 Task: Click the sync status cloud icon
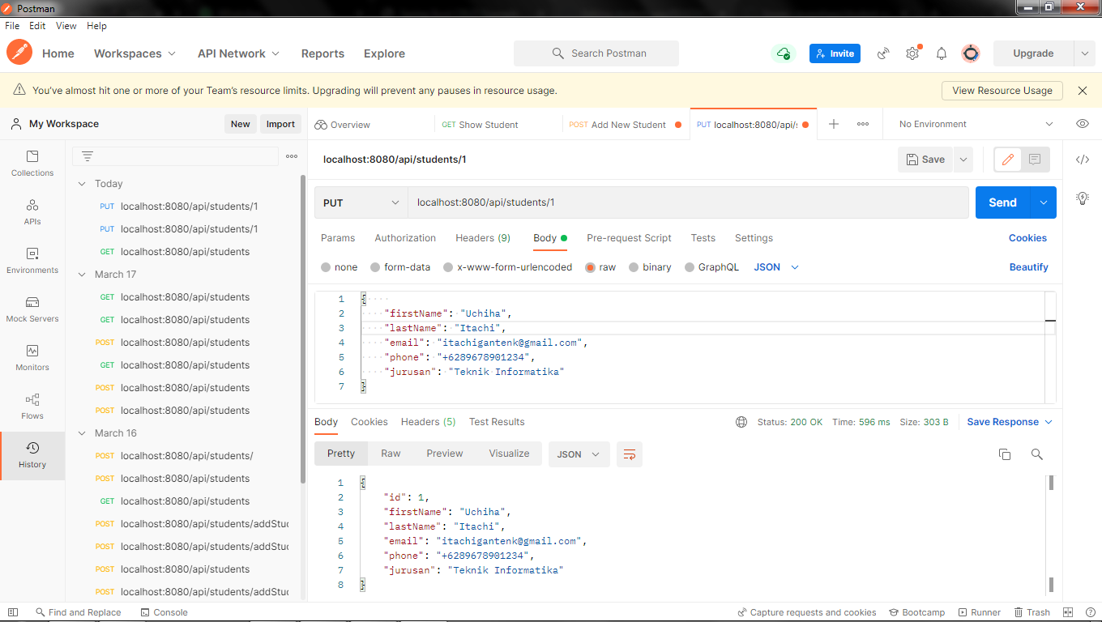(x=783, y=53)
